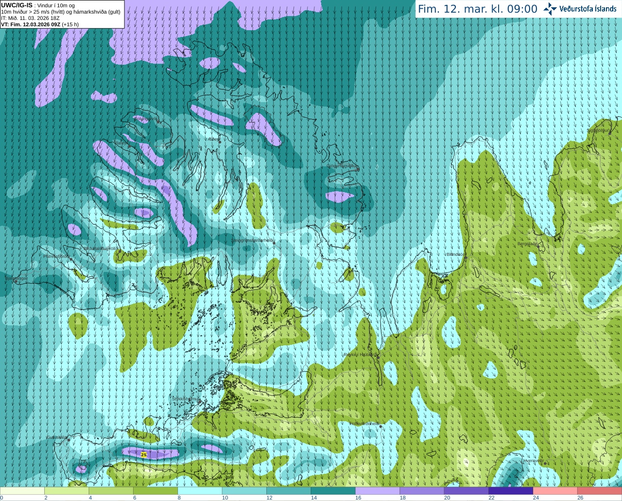Click the Bjargtangar station label

point(17,278)
